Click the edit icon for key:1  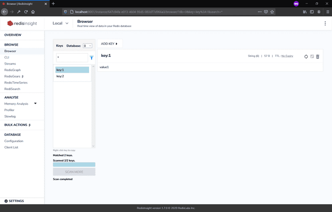[x=312, y=56]
